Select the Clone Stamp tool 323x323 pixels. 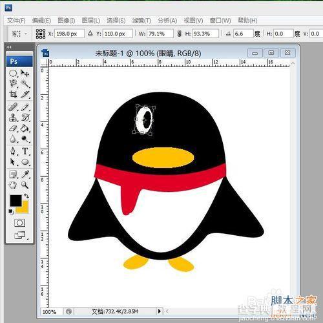coord(13,118)
